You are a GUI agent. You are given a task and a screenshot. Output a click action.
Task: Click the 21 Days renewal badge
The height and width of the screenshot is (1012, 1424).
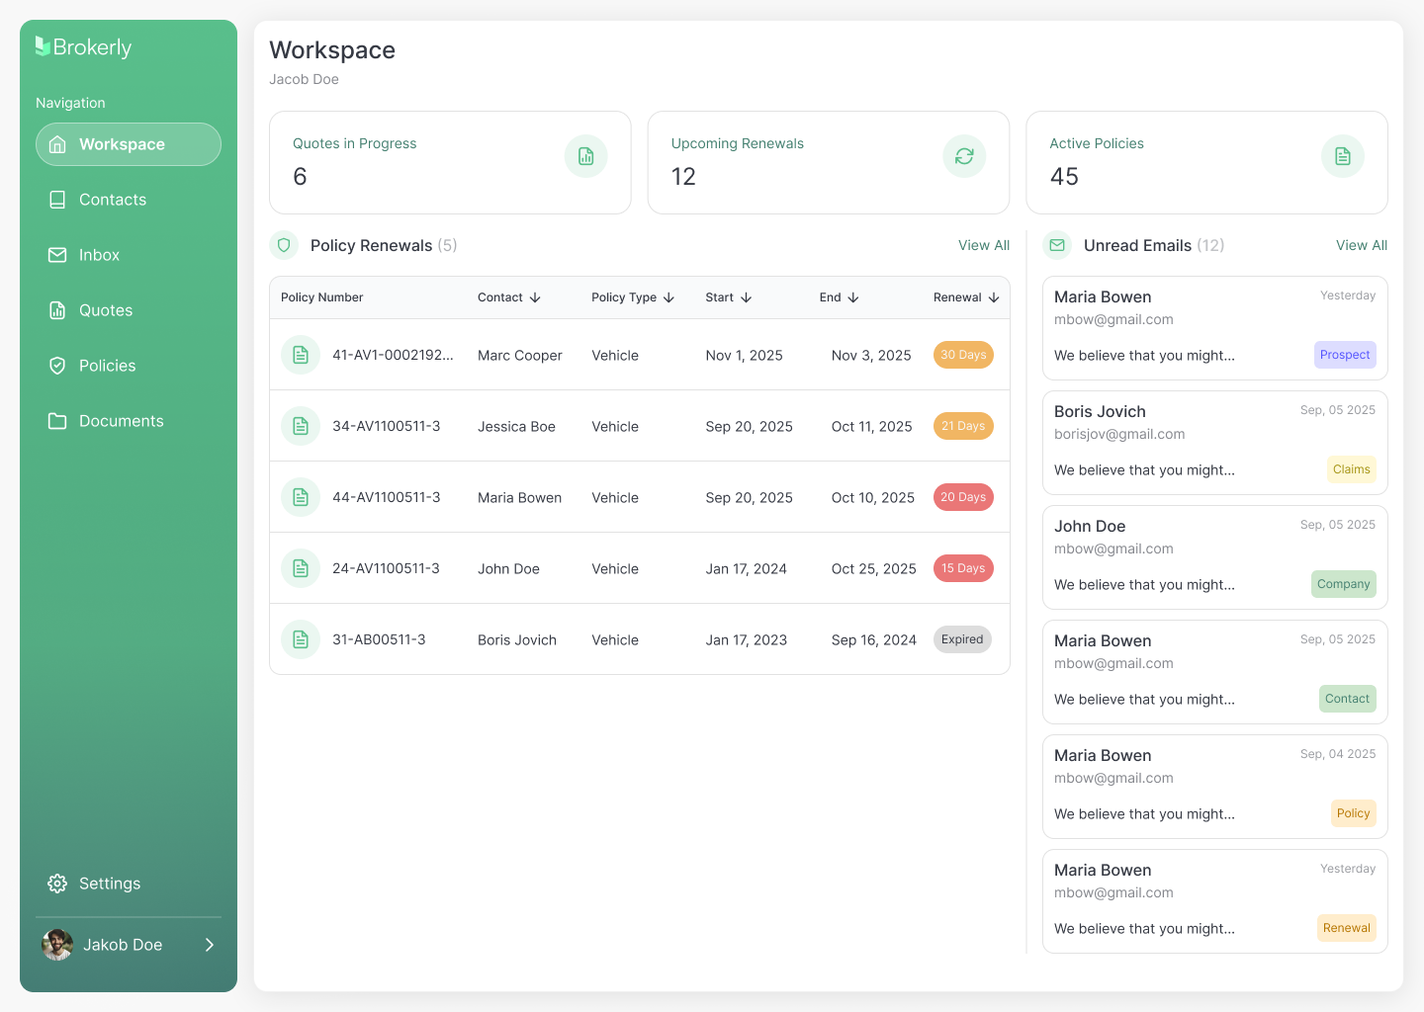(963, 426)
